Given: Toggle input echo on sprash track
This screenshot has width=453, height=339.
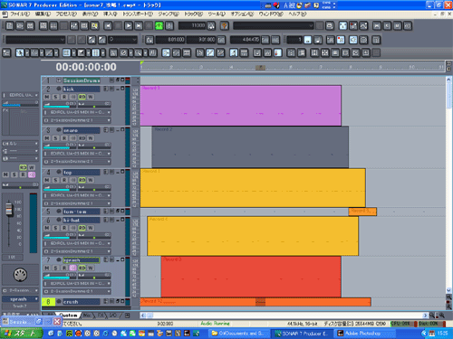Looking at the screenshot, I should point(73,268).
